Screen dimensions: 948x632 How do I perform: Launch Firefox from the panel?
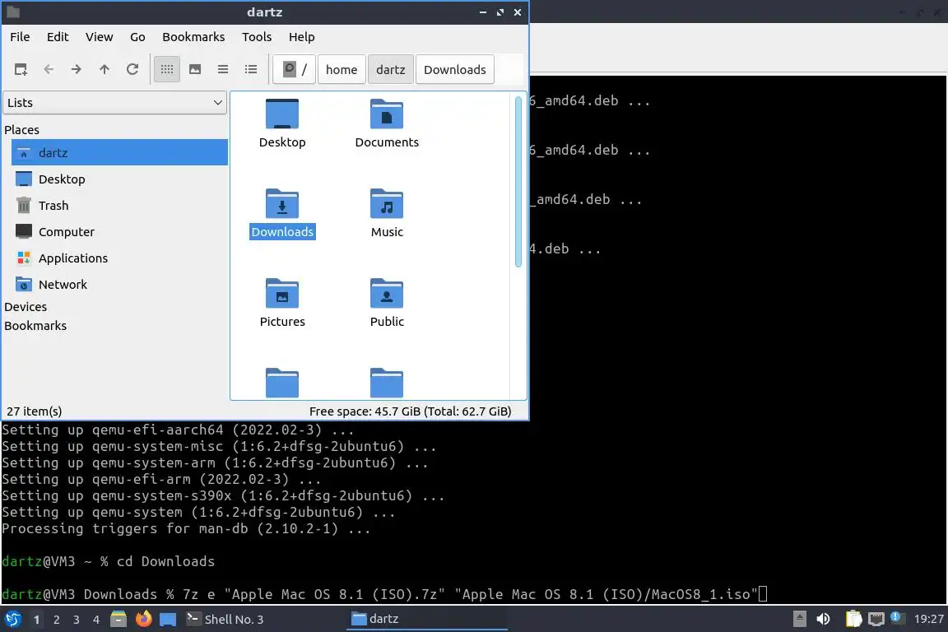pos(143,619)
